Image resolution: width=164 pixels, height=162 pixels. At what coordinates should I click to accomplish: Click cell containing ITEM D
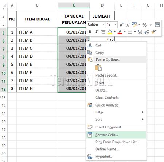coord(37,56)
